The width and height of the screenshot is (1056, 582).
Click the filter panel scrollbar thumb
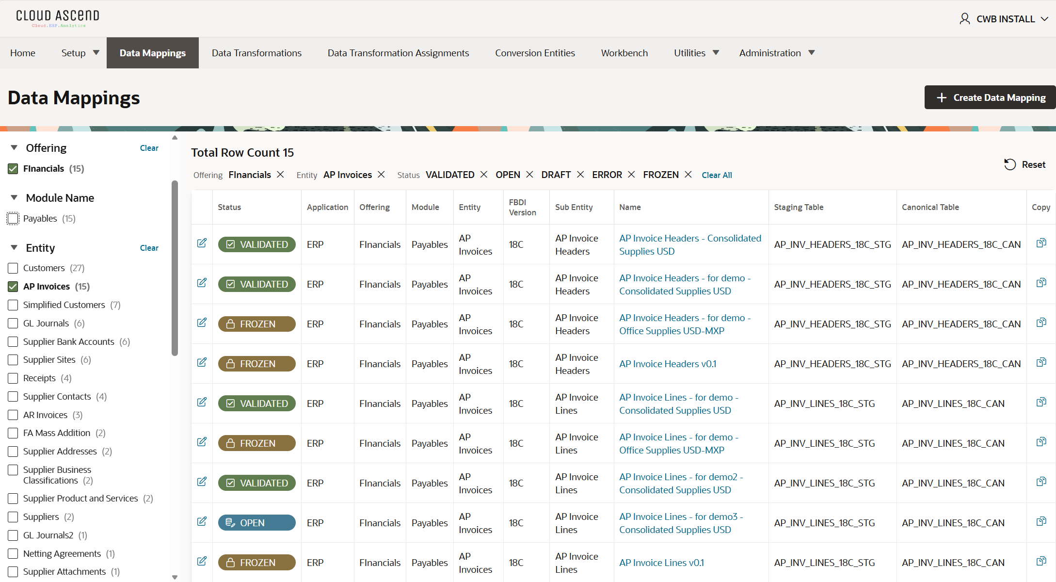(175, 268)
